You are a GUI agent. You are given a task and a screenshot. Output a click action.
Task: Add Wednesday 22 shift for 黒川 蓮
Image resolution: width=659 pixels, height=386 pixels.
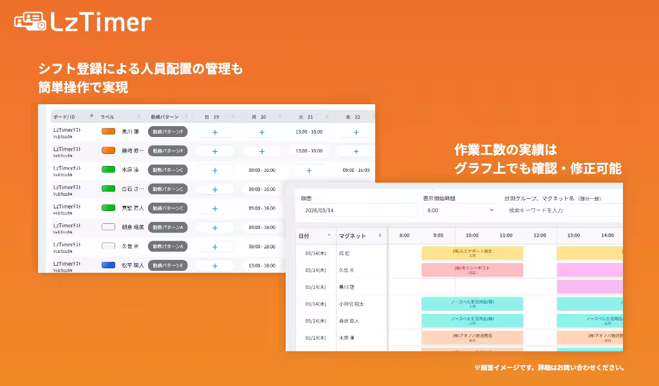[x=356, y=133]
